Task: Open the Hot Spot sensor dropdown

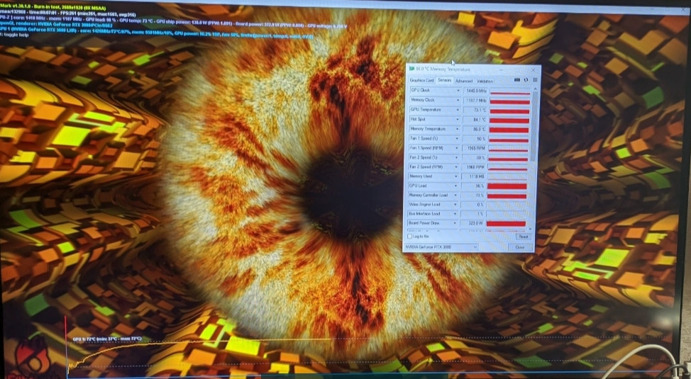Action: 457,119
